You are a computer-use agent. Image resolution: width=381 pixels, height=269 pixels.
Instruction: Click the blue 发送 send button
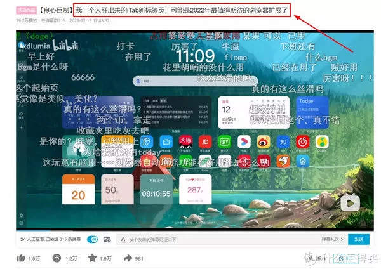tap(359, 239)
